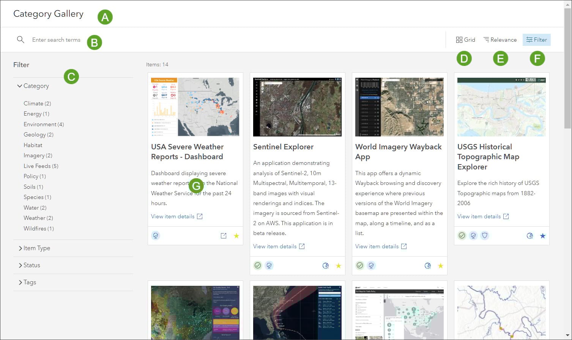Screen dimensions: 572x340
Task: Click the scrollbar down arrow
Action: 568,335
